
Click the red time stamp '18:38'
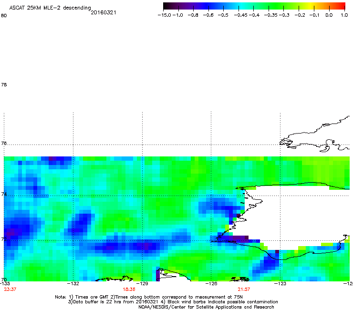[129, 289]
